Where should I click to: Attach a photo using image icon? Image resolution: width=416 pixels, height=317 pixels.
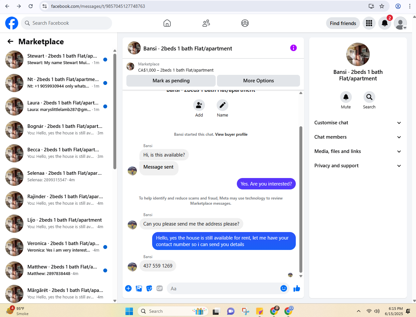click(x=139, y=288)
